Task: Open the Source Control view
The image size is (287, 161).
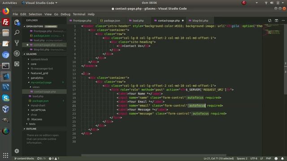Action: pyautogui.click(x=17, y=43)
